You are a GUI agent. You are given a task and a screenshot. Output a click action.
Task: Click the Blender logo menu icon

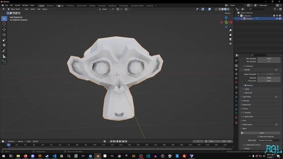3,5
